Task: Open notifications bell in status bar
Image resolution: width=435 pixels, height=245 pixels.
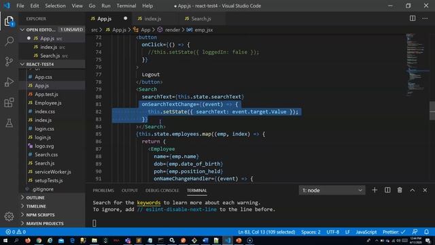Action: point(426,232)
